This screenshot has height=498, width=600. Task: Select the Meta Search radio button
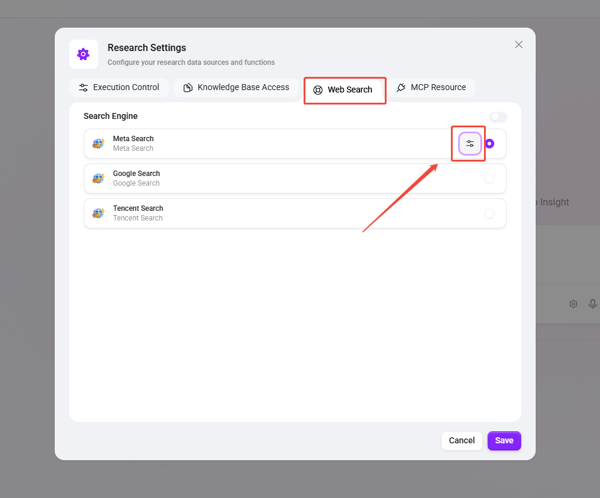tap(490, 144)
